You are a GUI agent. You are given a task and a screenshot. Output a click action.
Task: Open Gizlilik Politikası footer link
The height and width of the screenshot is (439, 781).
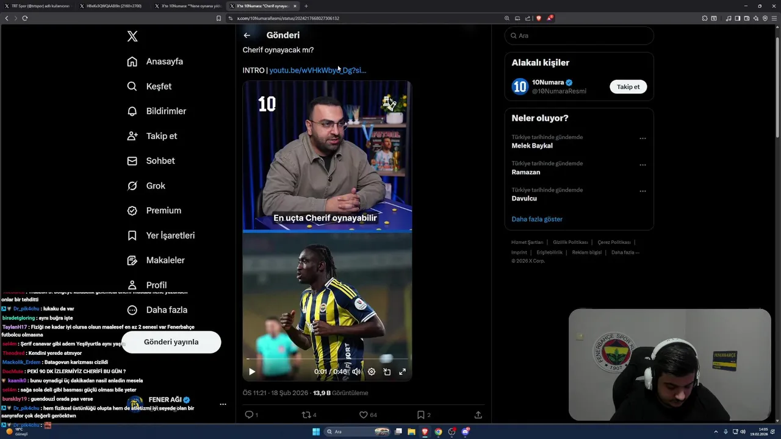(x=570, y=242)
